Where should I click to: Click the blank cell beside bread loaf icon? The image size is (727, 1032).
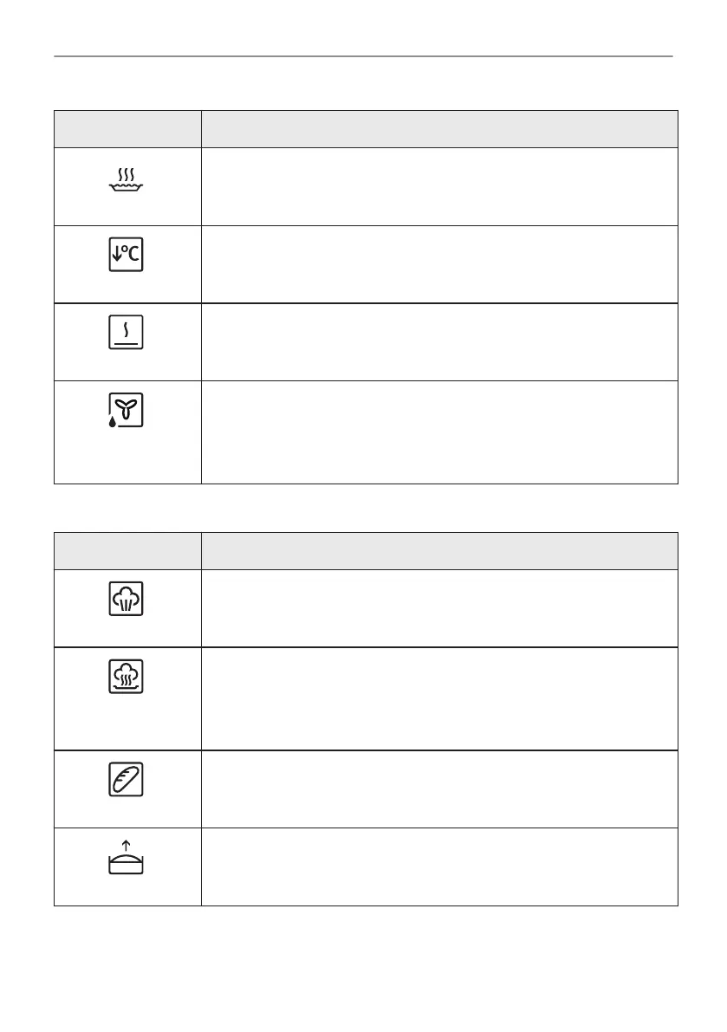click(439, 789)
